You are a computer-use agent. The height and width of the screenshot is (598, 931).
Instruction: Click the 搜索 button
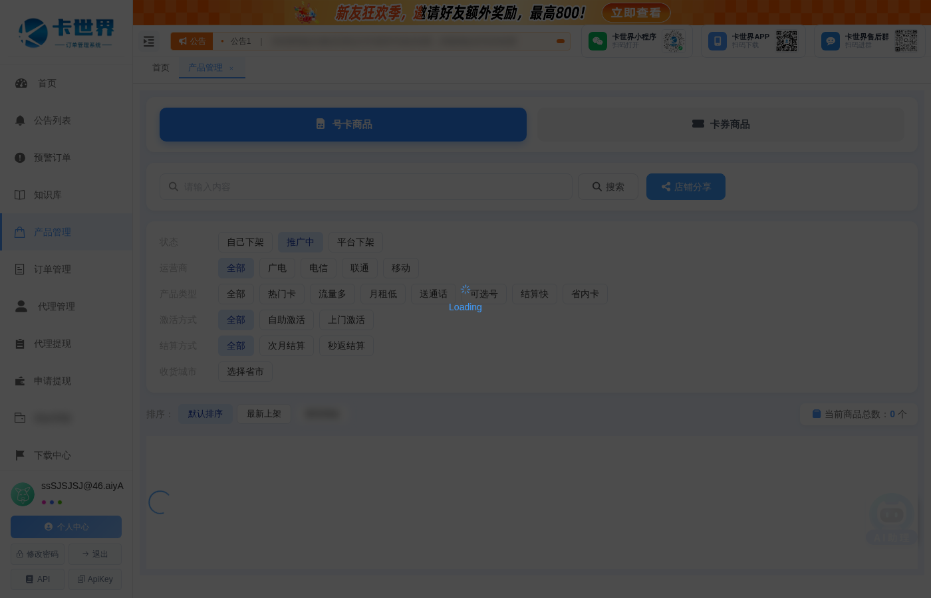[x=608, y=187]
